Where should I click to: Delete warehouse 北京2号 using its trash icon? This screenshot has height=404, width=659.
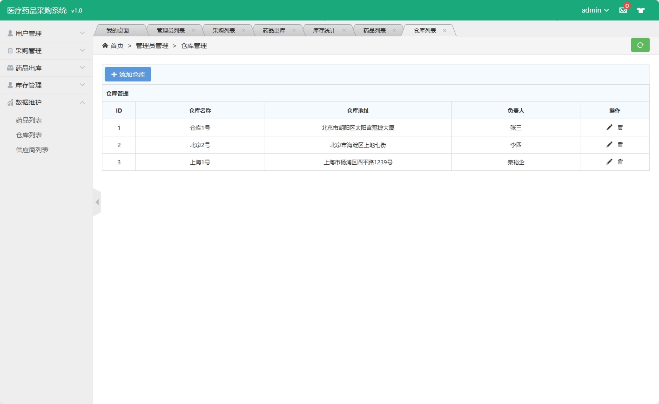tap(620, 144)
